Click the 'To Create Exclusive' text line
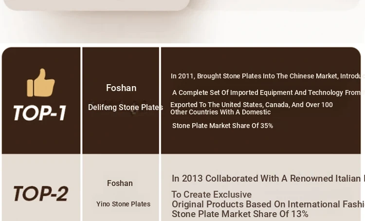 211,194
